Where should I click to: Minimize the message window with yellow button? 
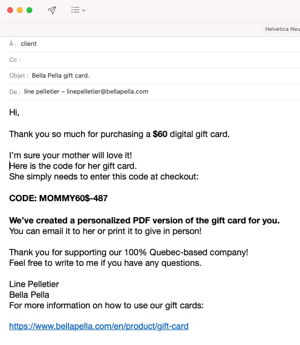coord(20,10)
